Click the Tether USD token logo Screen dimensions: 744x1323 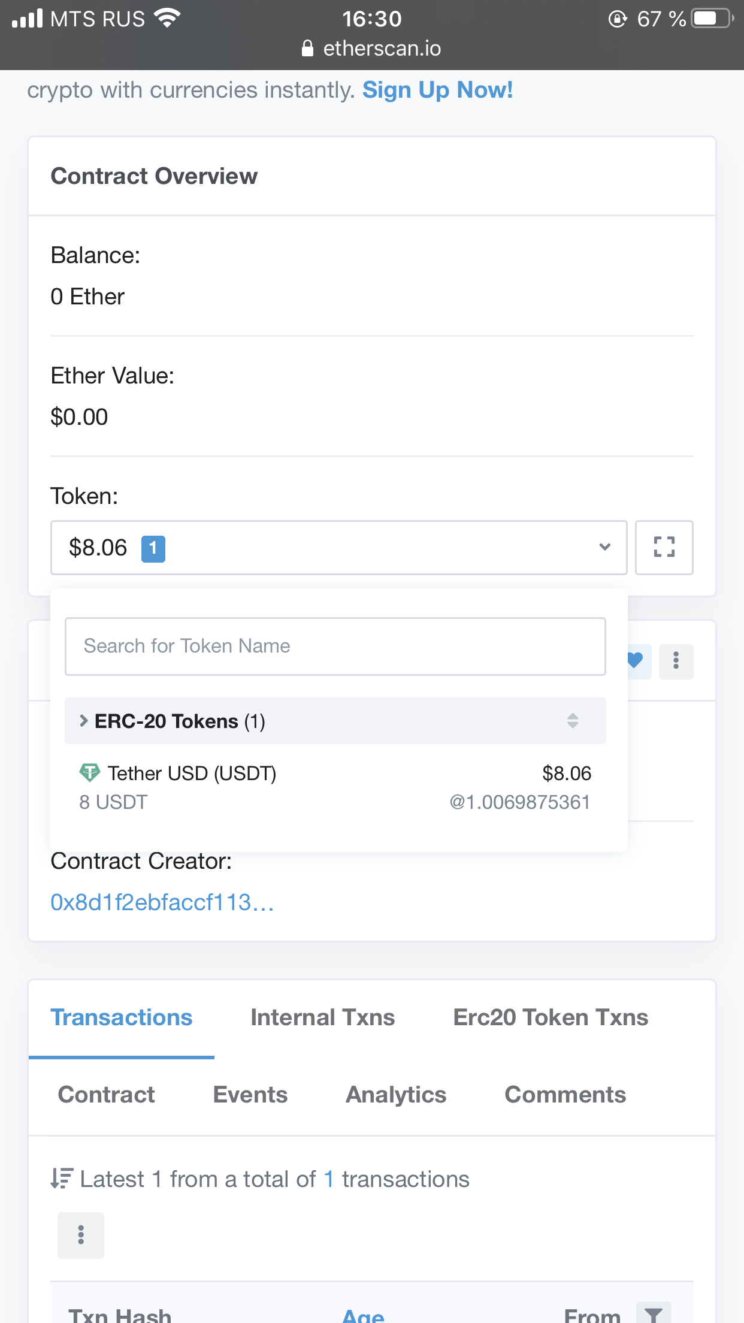[x=90, y=772]
